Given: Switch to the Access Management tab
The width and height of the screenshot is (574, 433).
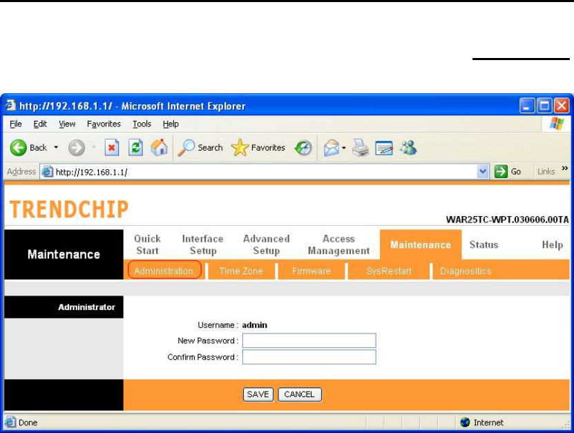Looking at the screenshot, I should coord(338,244).
